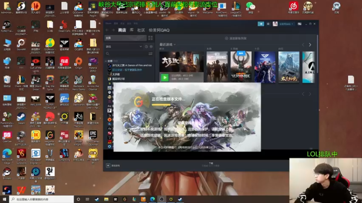Viewport: 362px width, 203px height.
Task: Open the 库 library tab
Action: click(132, 30)
